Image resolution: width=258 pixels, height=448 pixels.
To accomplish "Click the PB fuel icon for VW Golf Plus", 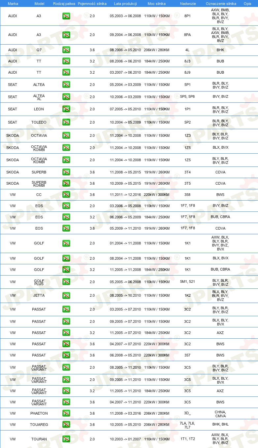I will 66,282.
